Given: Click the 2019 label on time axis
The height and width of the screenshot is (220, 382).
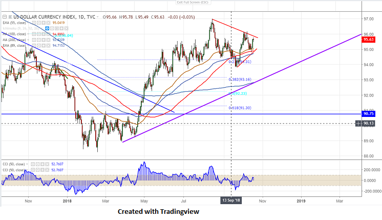Looking at the screenshot, I should click(301, 201).
